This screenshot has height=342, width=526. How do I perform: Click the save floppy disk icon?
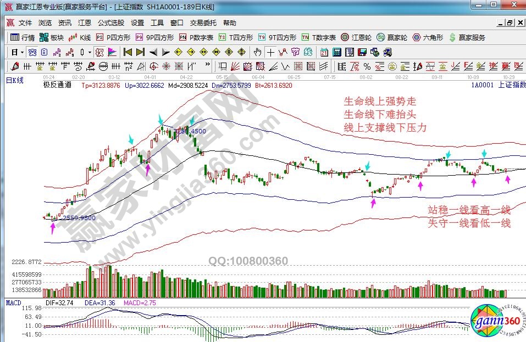362,53
